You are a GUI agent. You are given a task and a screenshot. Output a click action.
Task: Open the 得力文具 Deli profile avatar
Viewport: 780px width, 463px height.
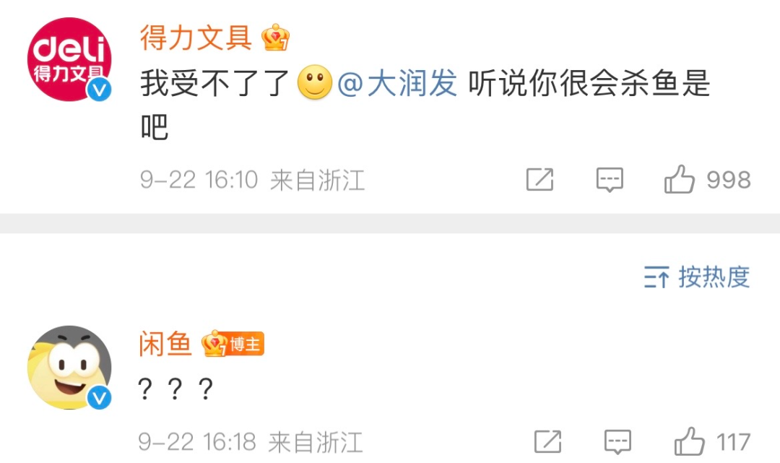[x=69, y=59]
